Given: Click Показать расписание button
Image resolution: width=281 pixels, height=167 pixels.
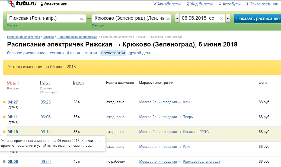Looking at the screenshot, I should pyautogui.click(x=257, y=19).
